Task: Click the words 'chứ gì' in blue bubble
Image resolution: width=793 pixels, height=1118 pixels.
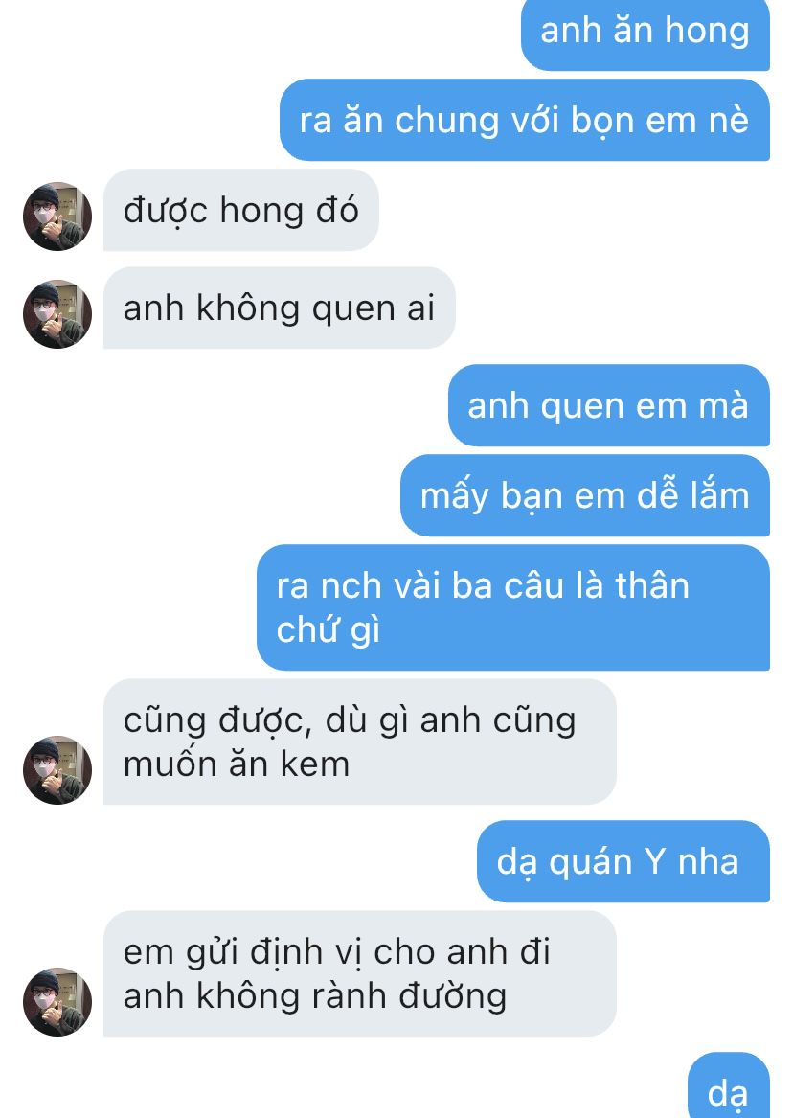Action: click(x=329, y=631)
